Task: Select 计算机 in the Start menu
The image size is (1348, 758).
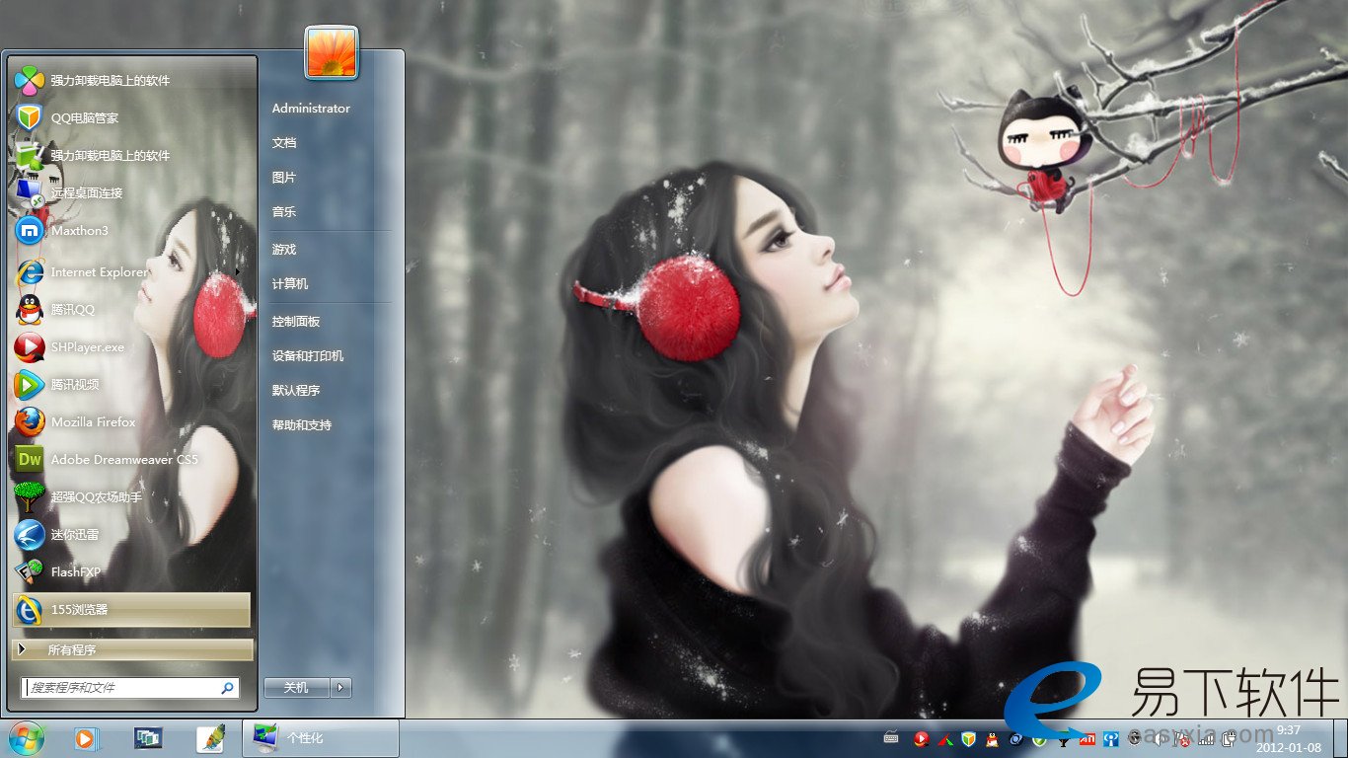Action: [290, 283]
